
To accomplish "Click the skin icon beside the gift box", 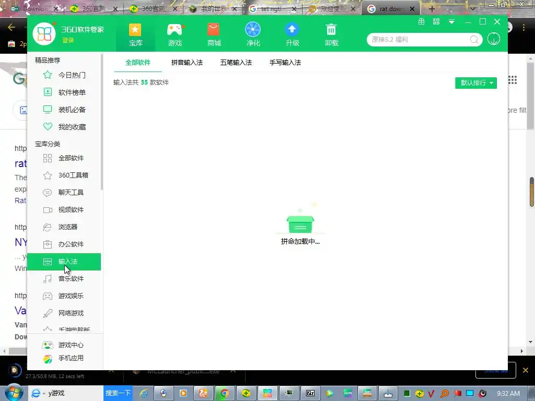I will click(436, 22).
